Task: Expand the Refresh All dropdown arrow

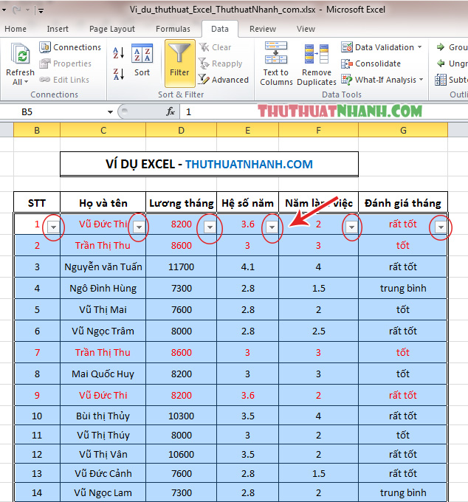Action: coord(27,82)
